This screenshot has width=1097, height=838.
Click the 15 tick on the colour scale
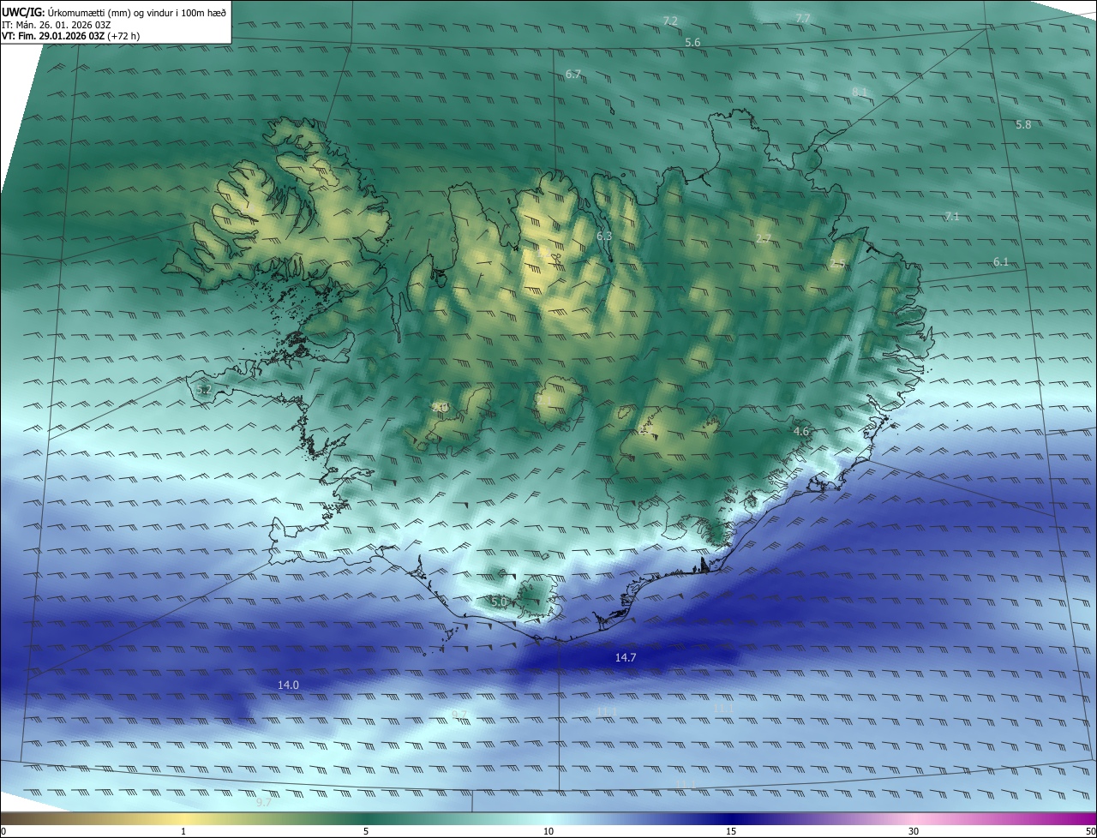click(x=731, y=831)
